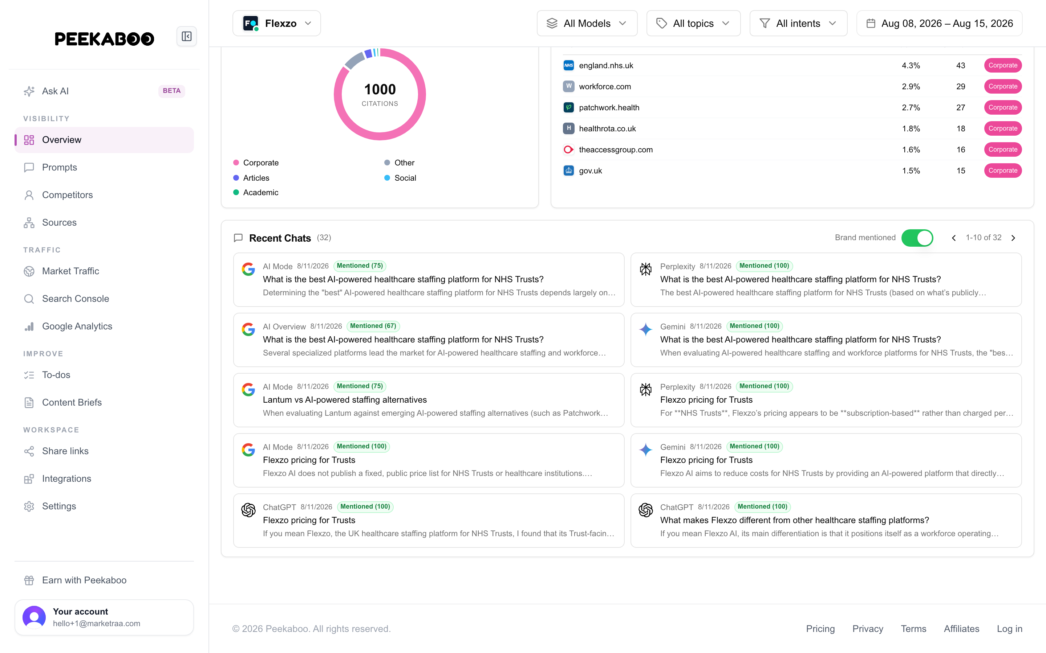Toggle the Brand mentioned switch off
The width and height of the screenshot is (1046, 653).
(917, 238)
